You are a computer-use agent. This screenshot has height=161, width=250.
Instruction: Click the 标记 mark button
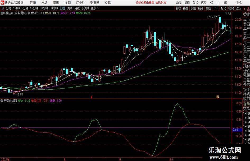[223, 8]
